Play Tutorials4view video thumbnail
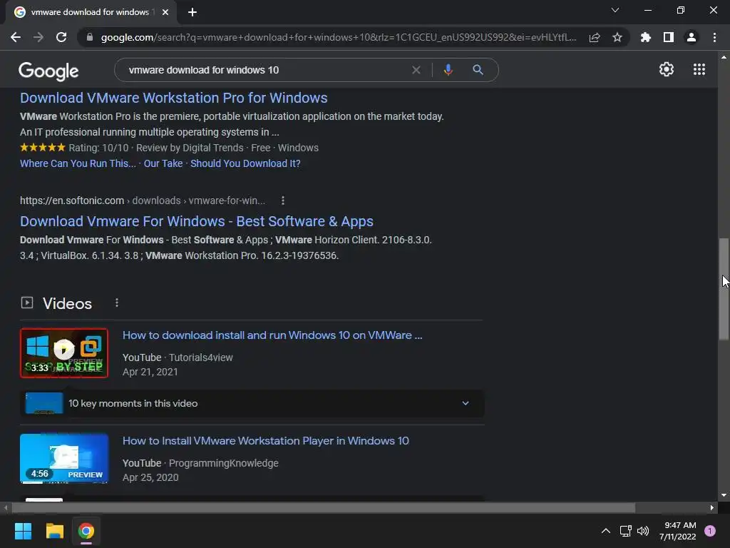The image size is (730, 548). 64,352
